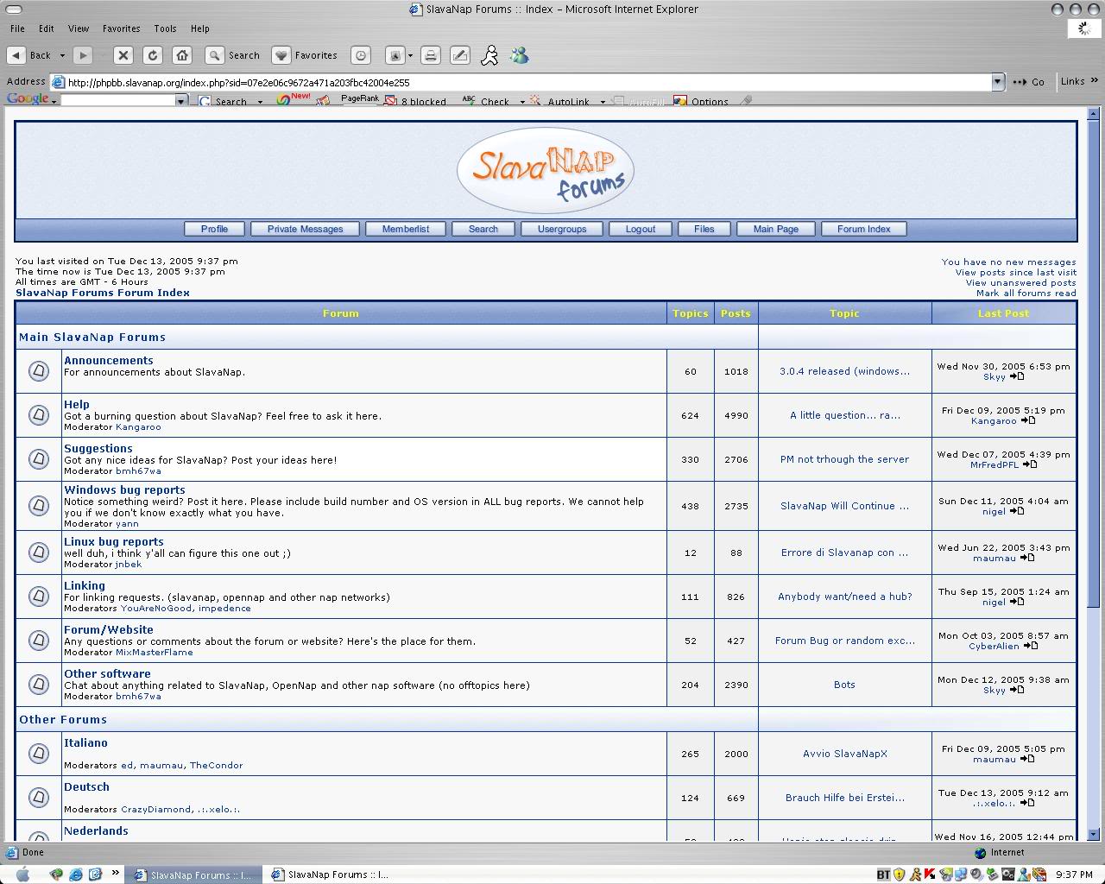Open the File menu
This screenshot has height=884, width=1105.
click(17, 28)
